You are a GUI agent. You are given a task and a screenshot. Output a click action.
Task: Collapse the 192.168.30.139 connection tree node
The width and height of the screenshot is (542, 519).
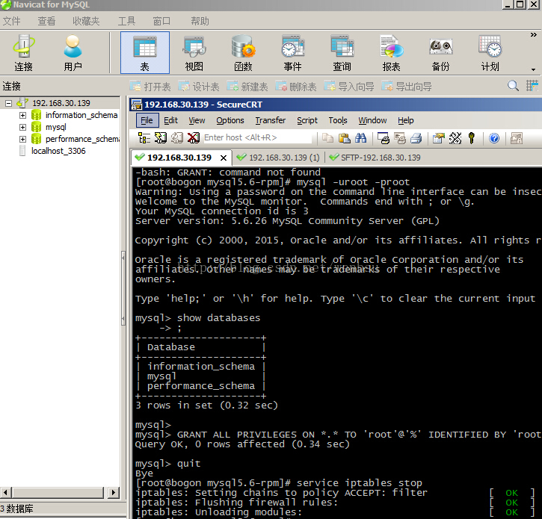pyautogui.click(x=9, y=103)
